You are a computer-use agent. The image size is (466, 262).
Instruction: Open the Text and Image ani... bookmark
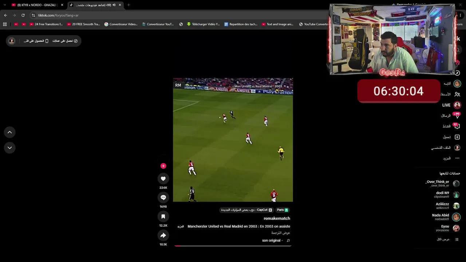(277, 24)
